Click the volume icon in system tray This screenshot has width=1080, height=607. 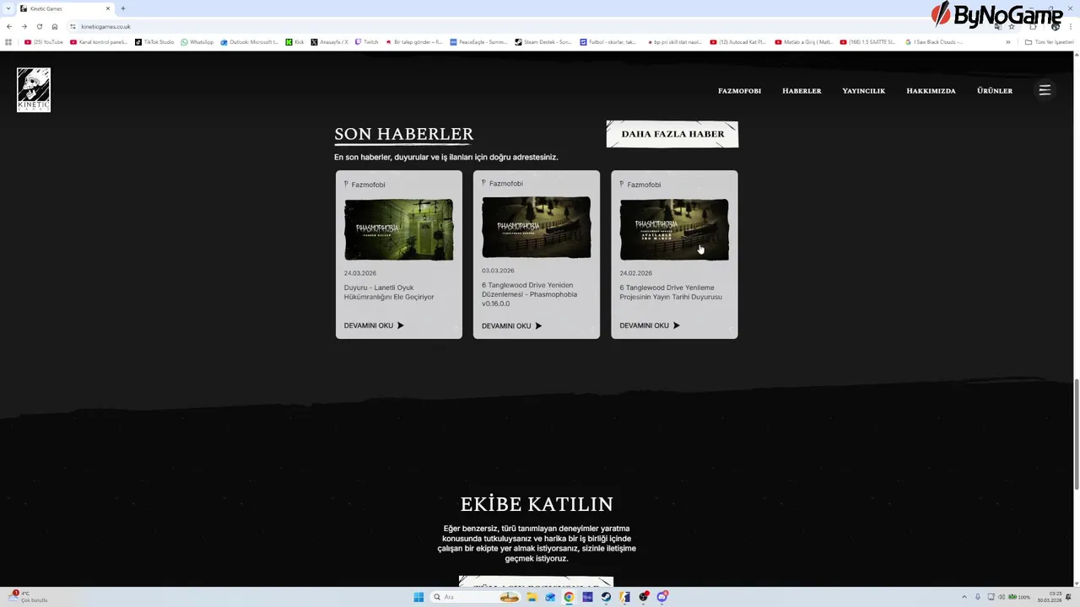click(x=1002, y=597)
